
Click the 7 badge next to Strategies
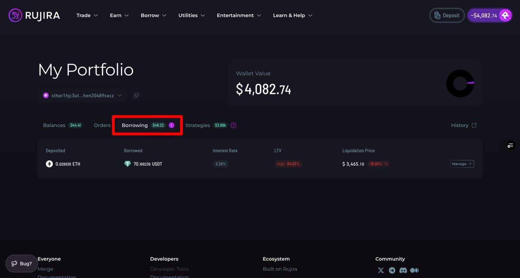(234, 125)
